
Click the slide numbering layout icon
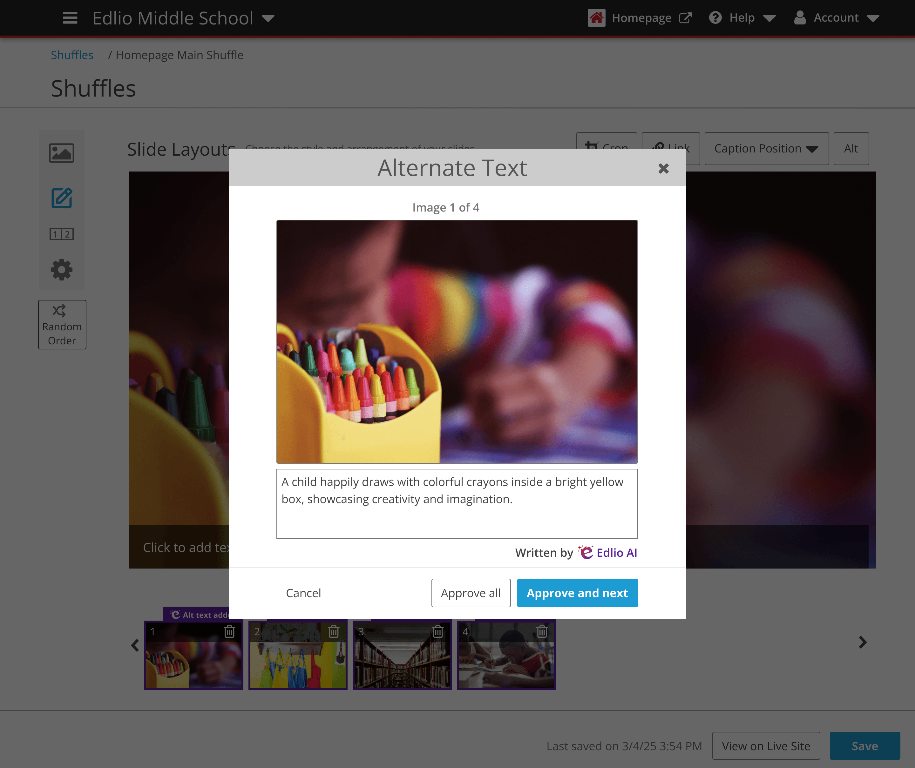[61, 234]
